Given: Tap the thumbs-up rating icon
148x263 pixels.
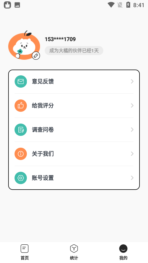Looking at the screenshot, I should [21, 105].
